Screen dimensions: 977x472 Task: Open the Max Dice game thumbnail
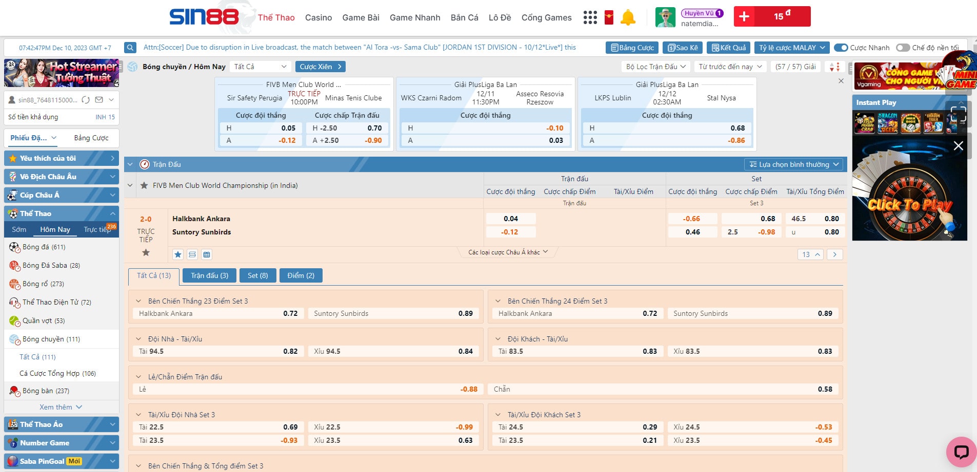coord(910,123)
